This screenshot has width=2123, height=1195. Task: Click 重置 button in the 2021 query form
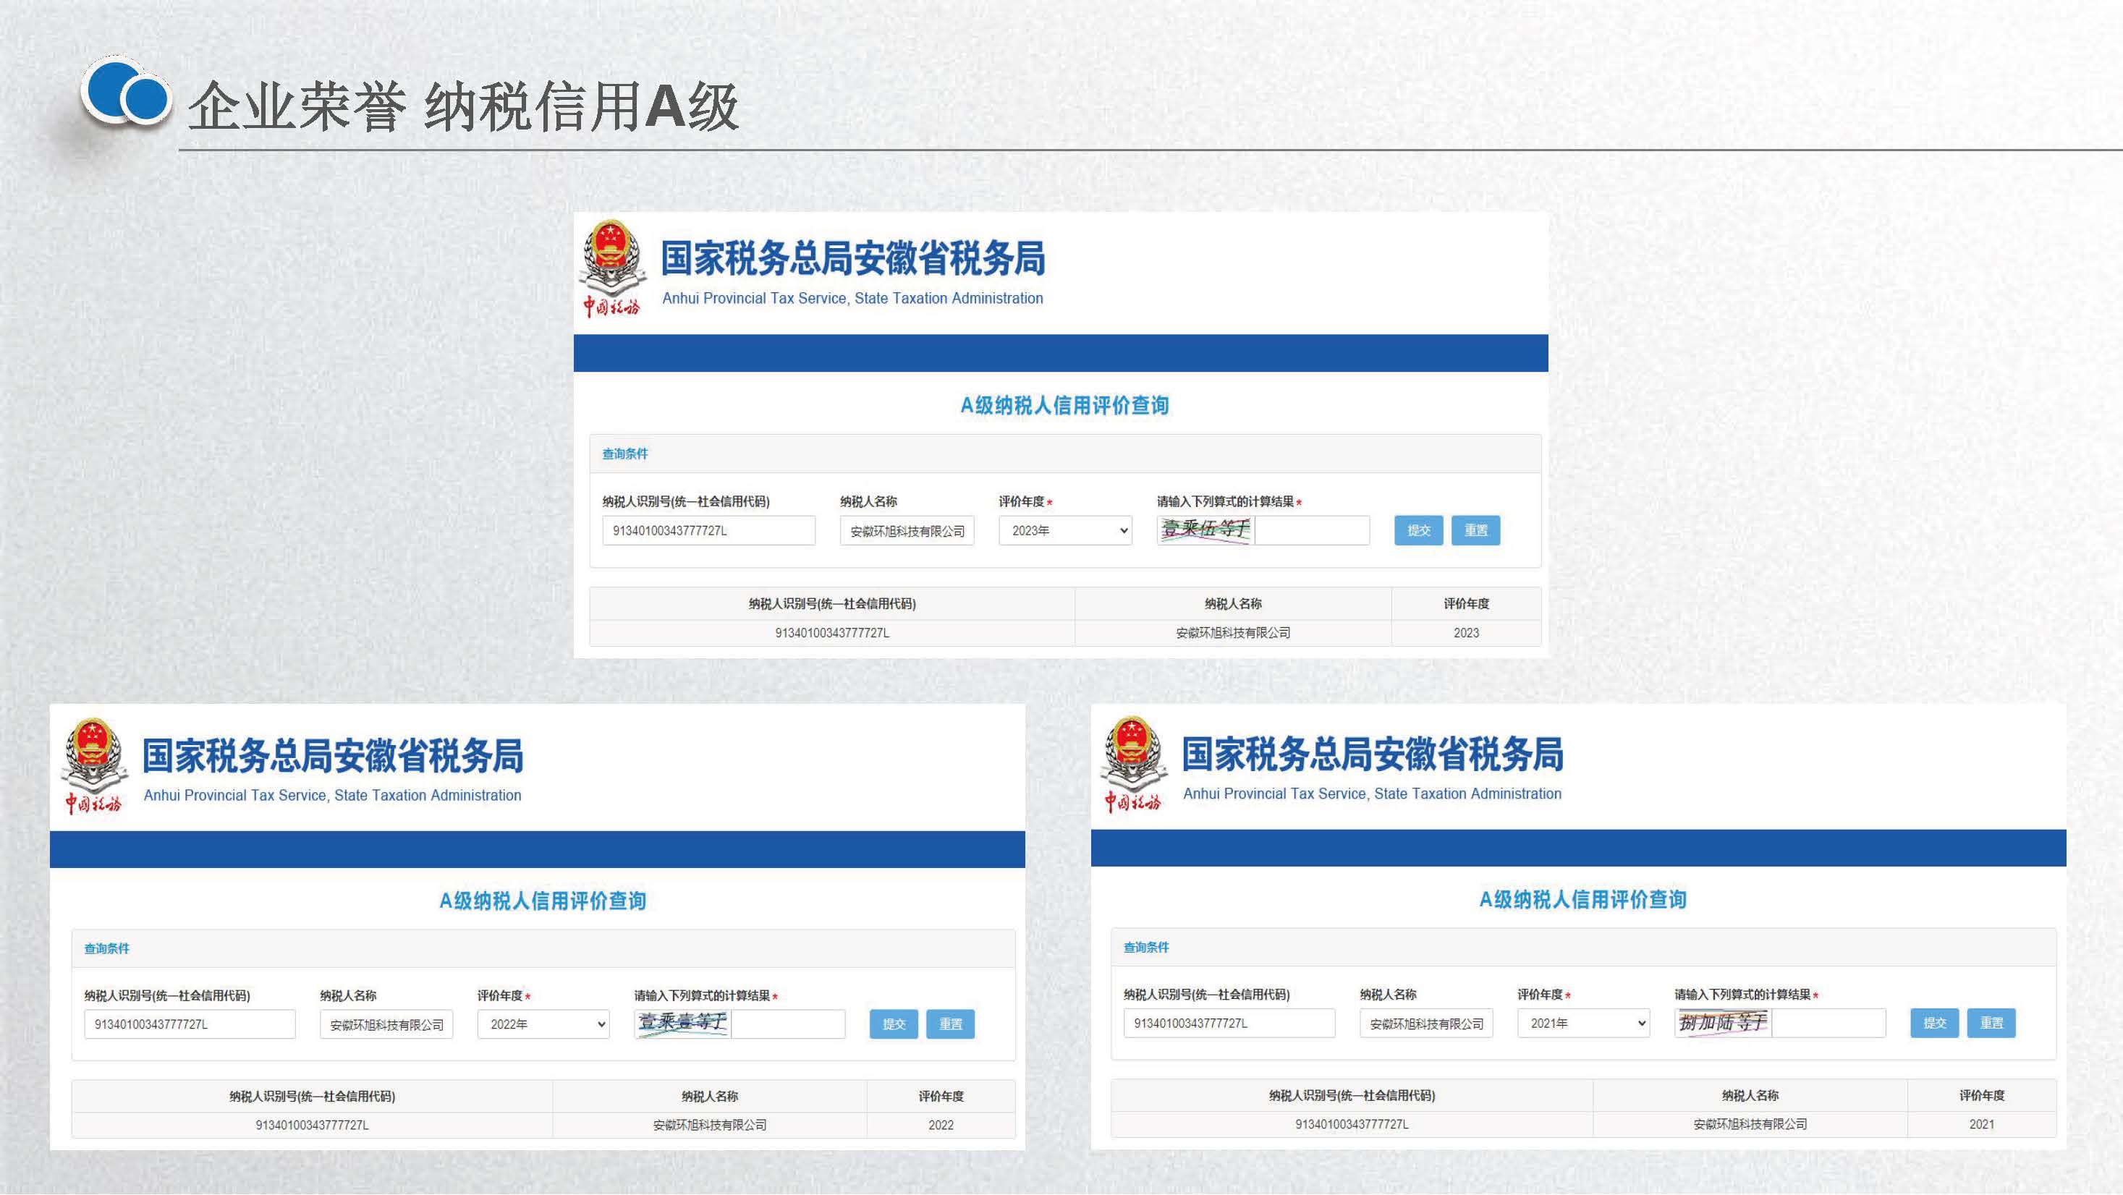click(x=1991, y=1023)
